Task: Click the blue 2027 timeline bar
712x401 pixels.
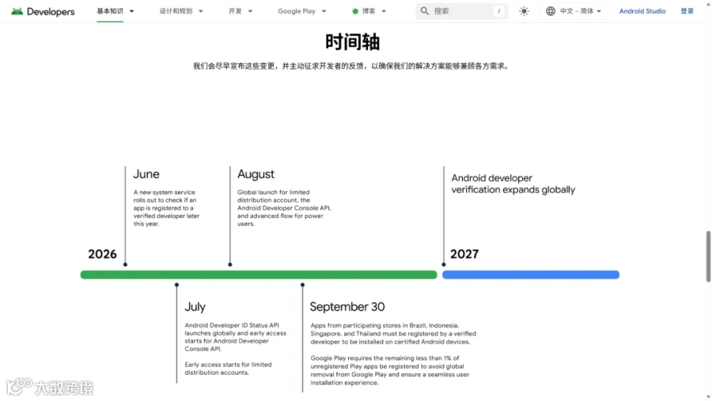Action: [531, 274]
